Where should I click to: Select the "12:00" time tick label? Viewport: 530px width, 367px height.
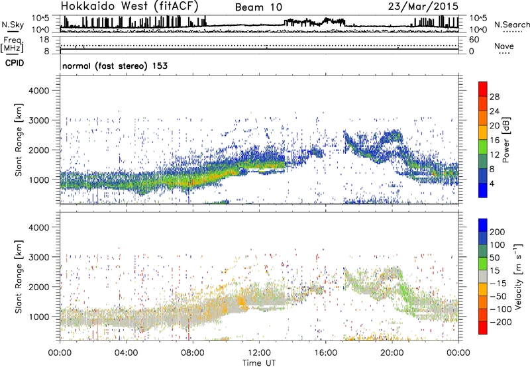(259, 353)
